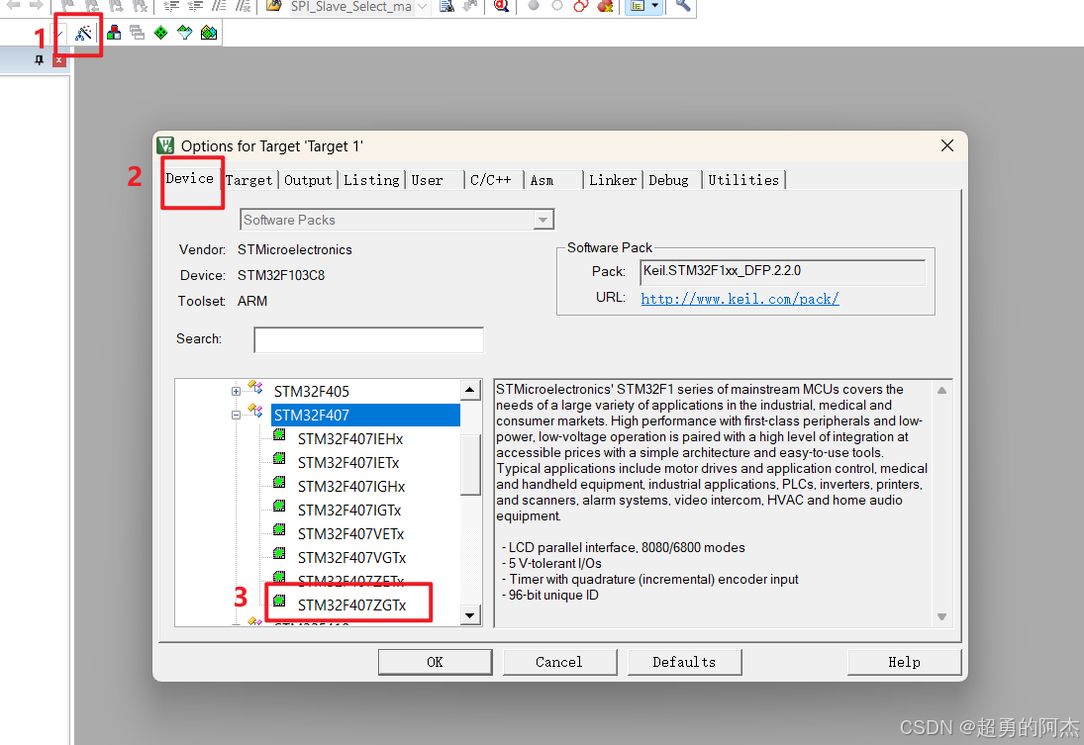Click device list scroll down arrow
1084x745 pixels.
tap(470, 615)
